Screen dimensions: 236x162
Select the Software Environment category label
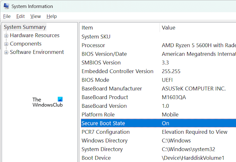point(37,52)
